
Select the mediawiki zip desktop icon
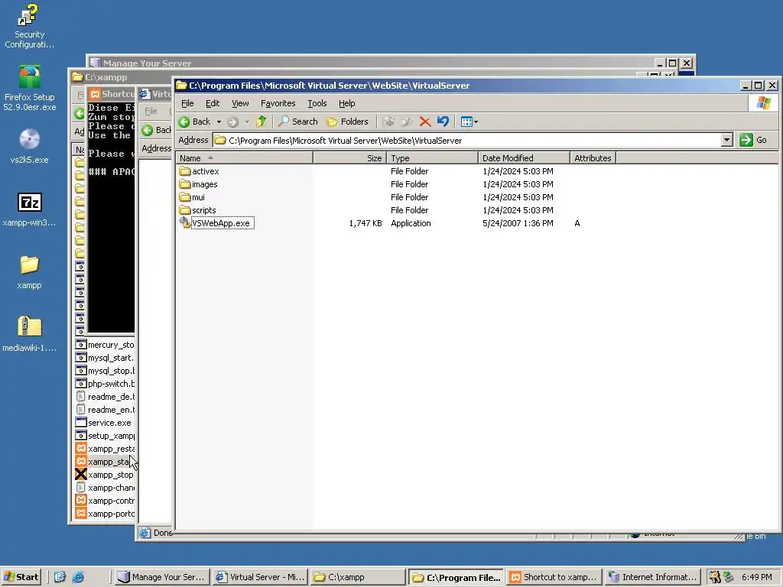pyautogui.click(x=29, y=335)
